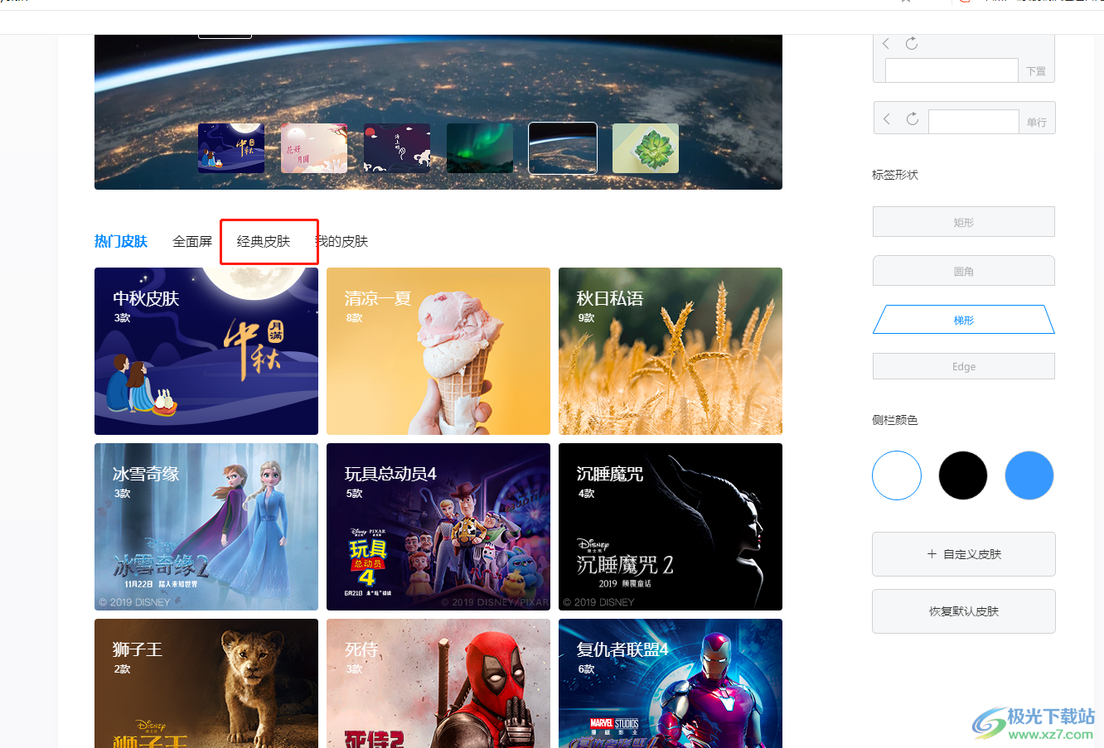Click the 侧栏颜色 section heading
Image resolution: width=1104 pixels, height=748 pixels.
tap(895, 420)
